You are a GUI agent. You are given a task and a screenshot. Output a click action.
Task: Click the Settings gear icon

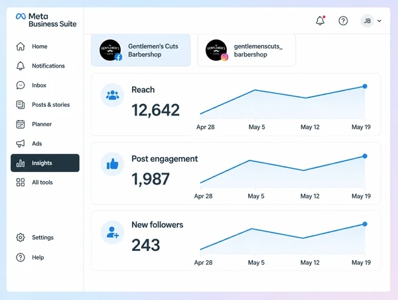click(21, 238)
